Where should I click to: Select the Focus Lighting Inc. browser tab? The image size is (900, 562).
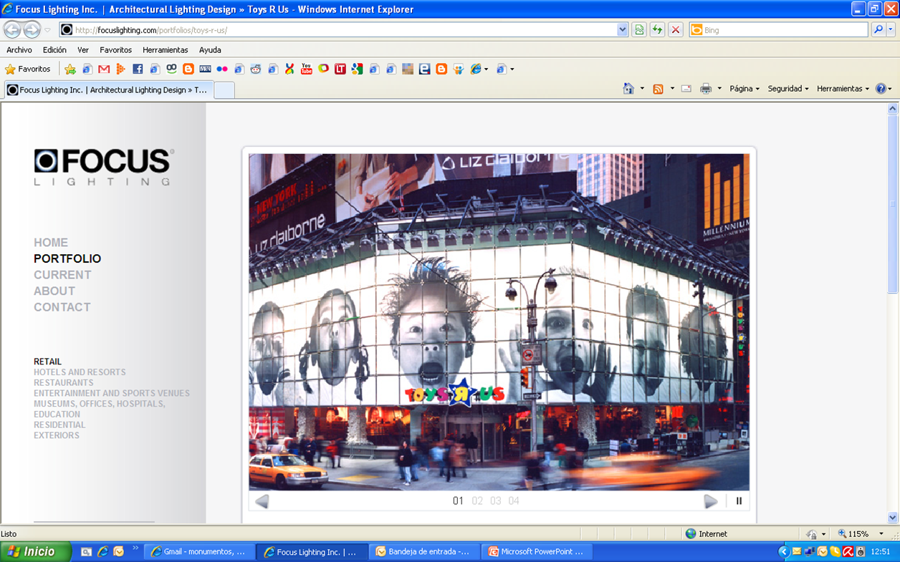pyautogui.click(x=107, y=90)
